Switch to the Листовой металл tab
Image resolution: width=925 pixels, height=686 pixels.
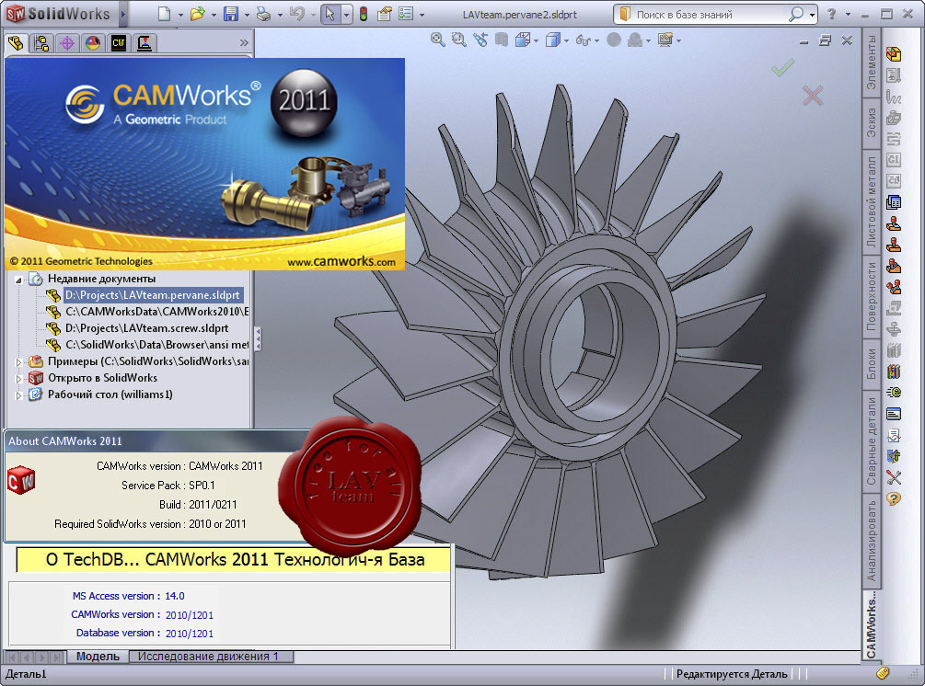click(x=872, y=201)
